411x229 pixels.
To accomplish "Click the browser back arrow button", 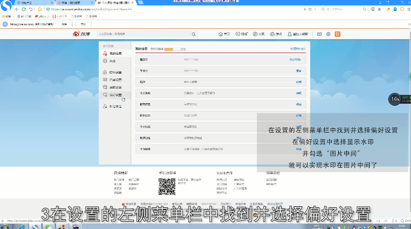I will pyautogui.click(x=17, y=9).
